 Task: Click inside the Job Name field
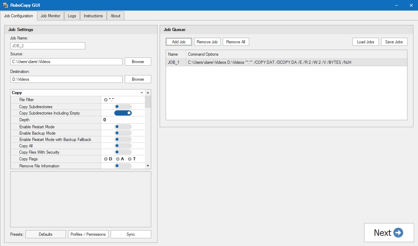coord(48,45)
